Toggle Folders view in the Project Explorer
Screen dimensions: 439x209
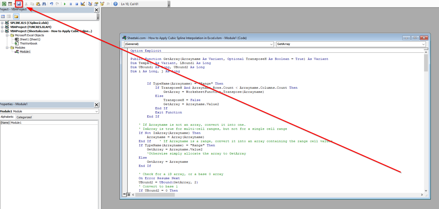pos(16,17)
